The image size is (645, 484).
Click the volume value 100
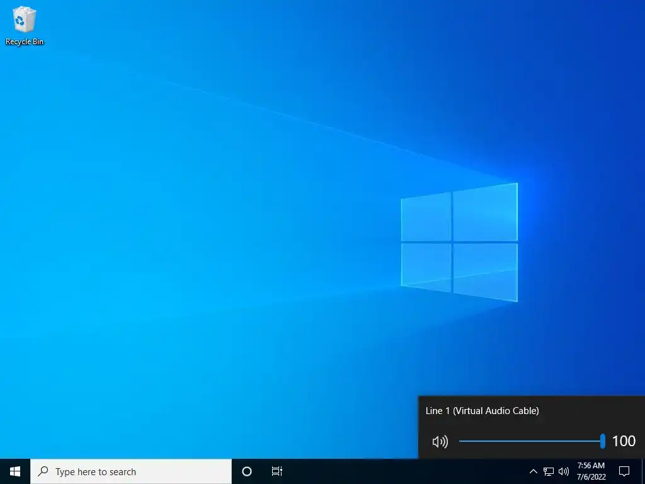point(624,441)
